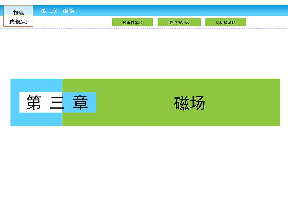288x216 pixels.
Task: Go to the 要点探究区 section
Action: click(179, 22)
